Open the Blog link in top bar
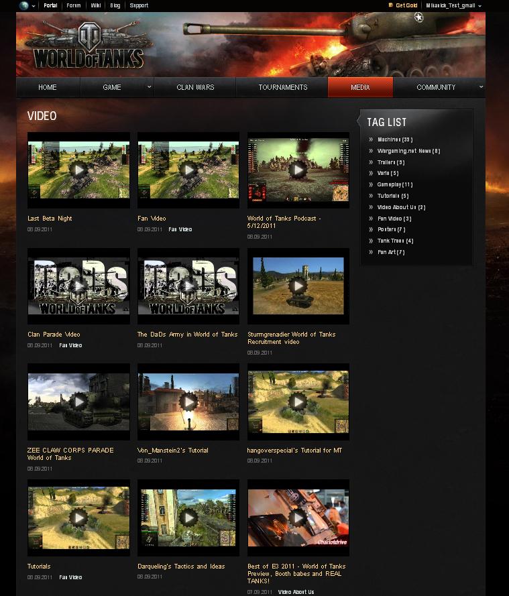Viewport: 509px width, 596px height. click(x=115, y=5)
